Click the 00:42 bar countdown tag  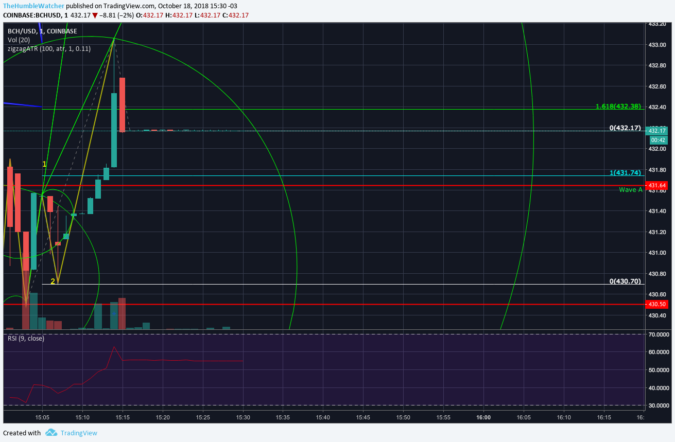(658, 140)
